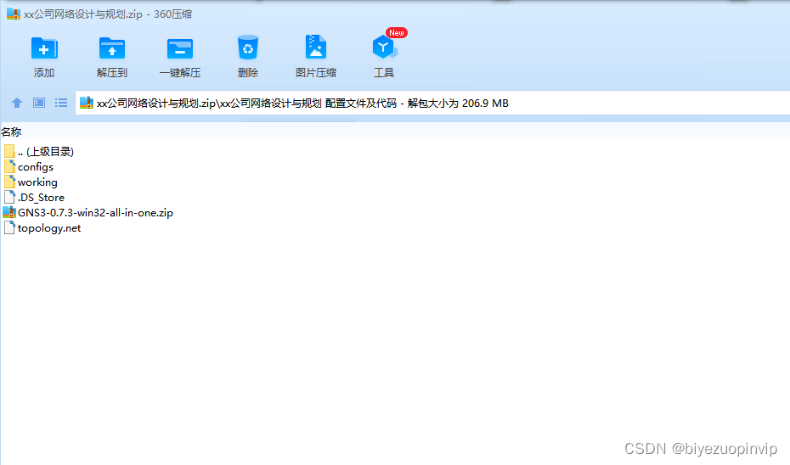Screen dimensions: 790x465
Task: Select the 'GNS3-0.7.3-win32-all-in-one.zip' file name
Action: [96, 213]
